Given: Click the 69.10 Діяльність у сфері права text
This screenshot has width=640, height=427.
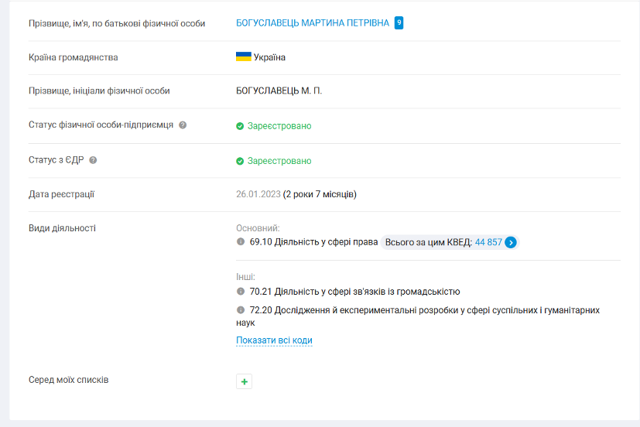Looking at the screenshot, I should point(312,242).
